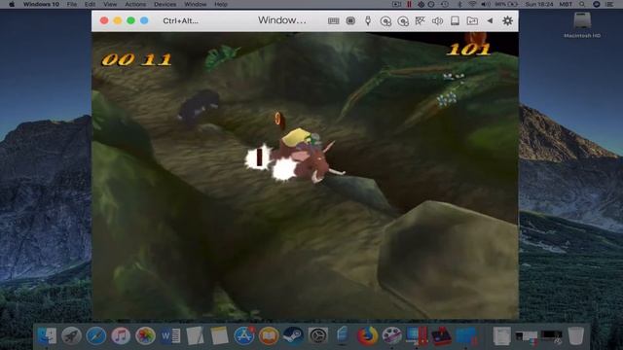
Task: Collapse toolbar icons with the left arrow
Action: [490, 20]
